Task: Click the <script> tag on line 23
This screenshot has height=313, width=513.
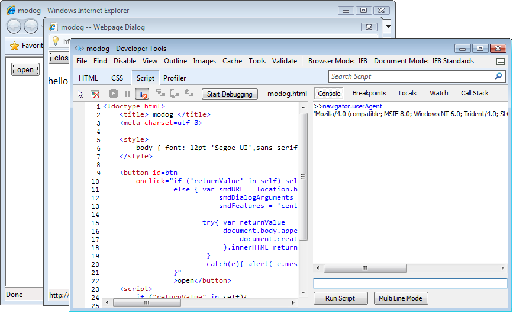Action: click(x=136, y=289)
